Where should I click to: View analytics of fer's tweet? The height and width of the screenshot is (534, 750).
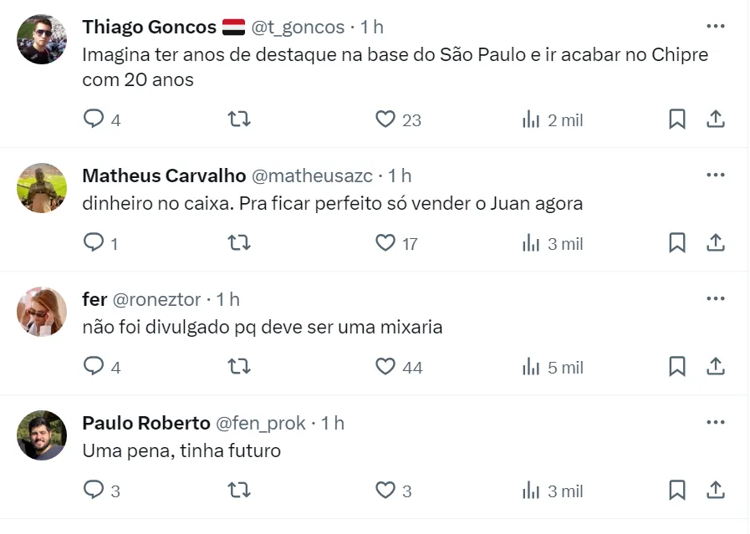531,367
